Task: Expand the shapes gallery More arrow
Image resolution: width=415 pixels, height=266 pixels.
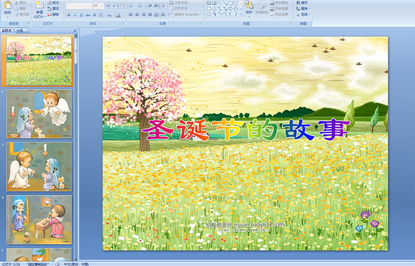Action: coord(241,14)
